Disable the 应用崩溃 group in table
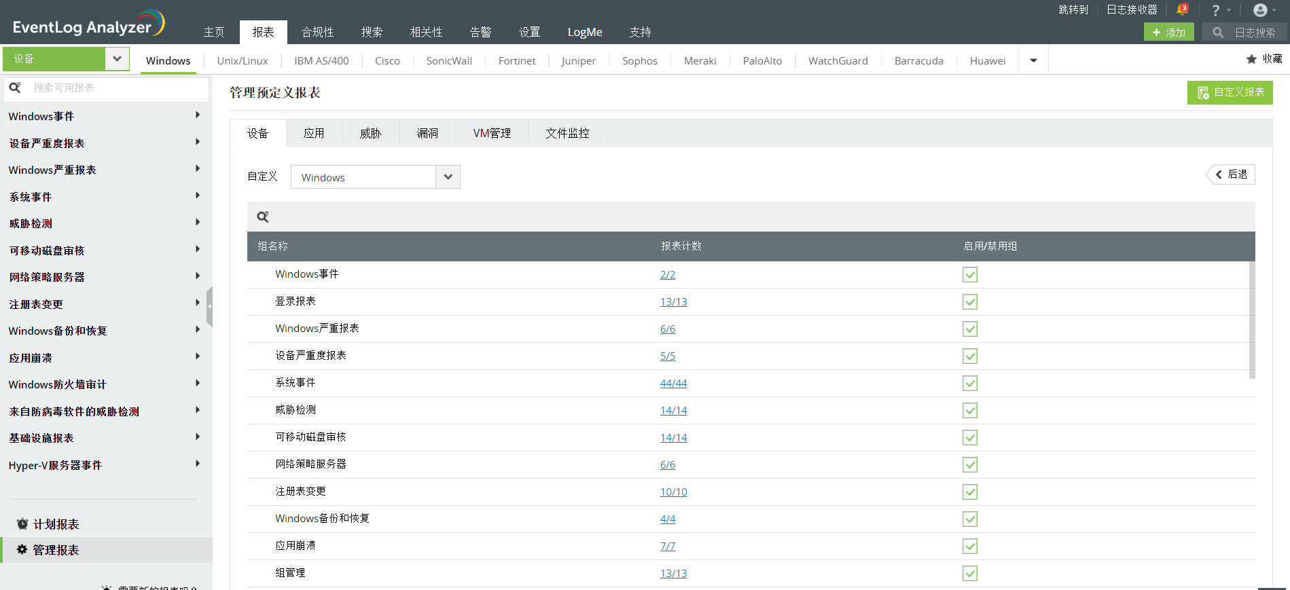 tap(970, 547)
